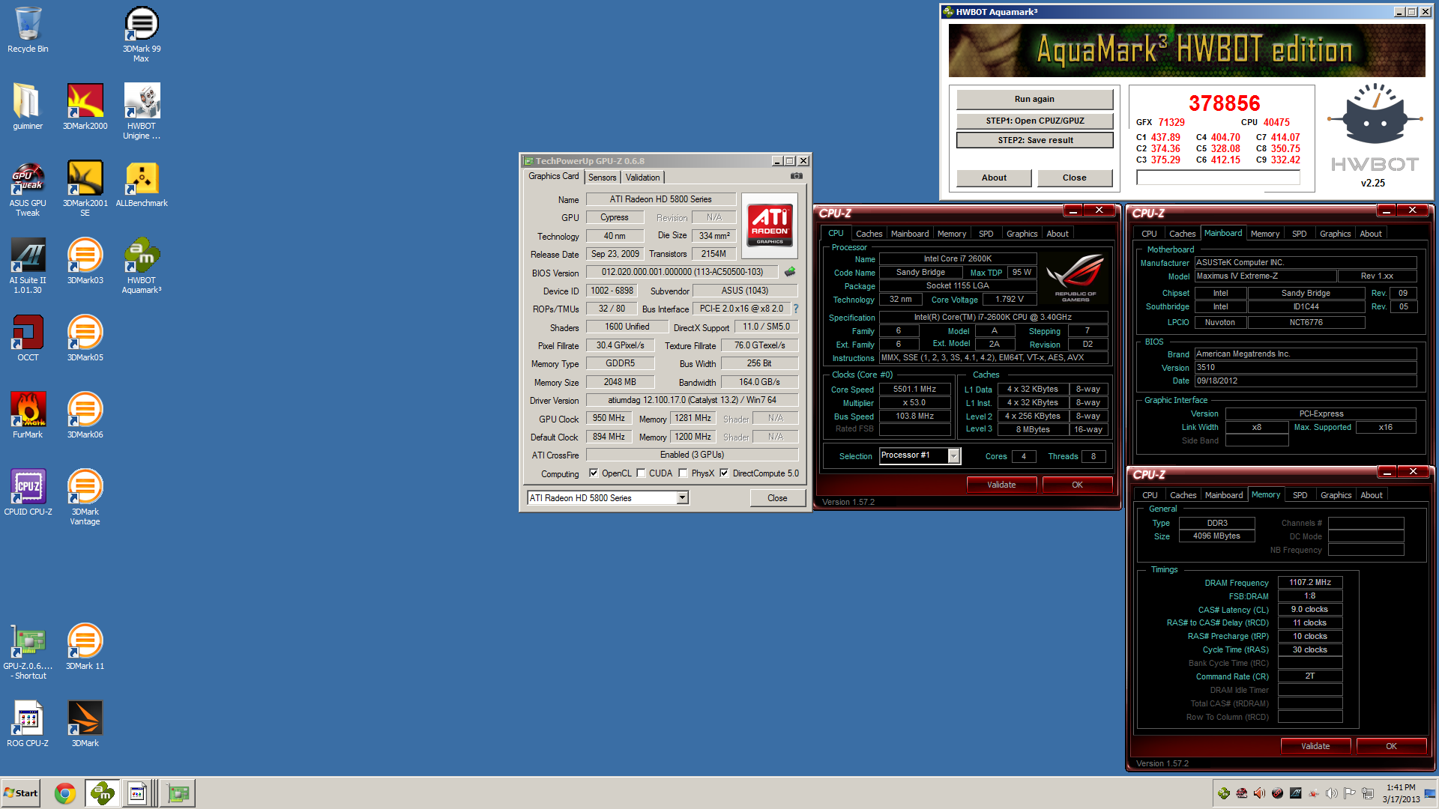Toggle the DirectCompute 5.0 checkbox
Image resolution: width=1439 pixels, height=809 pixels.
coord(724,473)
